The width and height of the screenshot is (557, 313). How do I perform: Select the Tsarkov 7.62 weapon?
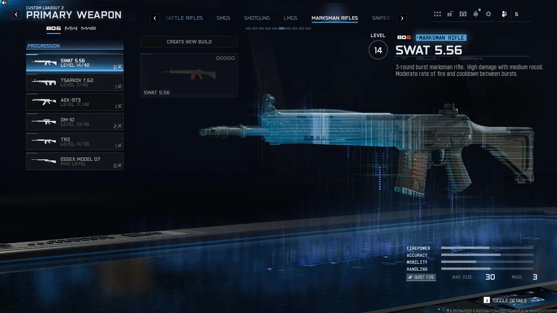tap(75, 83)
